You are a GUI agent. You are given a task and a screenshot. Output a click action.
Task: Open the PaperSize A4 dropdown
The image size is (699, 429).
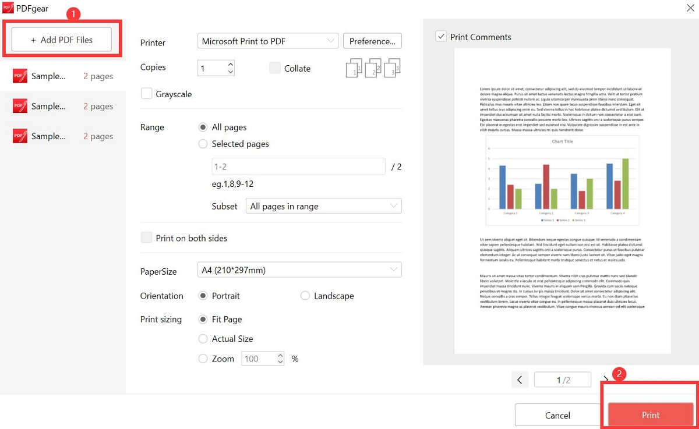pos(299,270)
